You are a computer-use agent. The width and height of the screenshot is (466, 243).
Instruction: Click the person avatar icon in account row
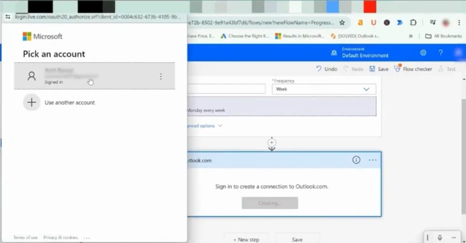point(32,76)
